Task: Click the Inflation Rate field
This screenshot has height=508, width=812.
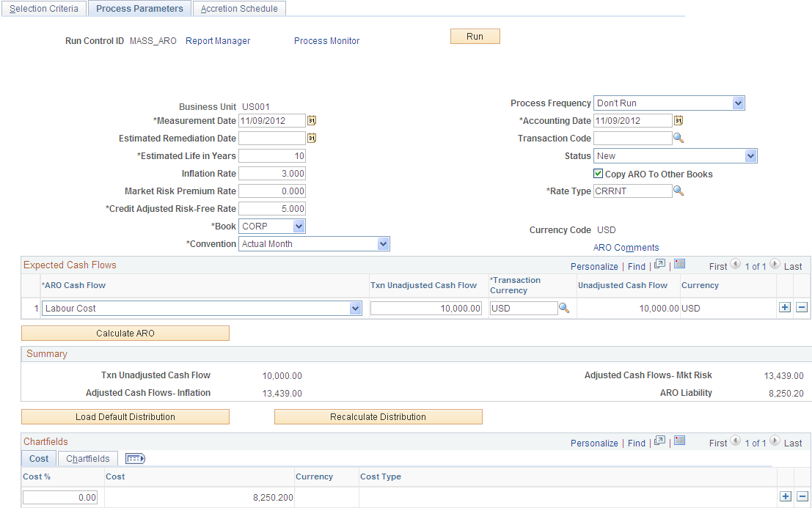Action: point(272,173)
